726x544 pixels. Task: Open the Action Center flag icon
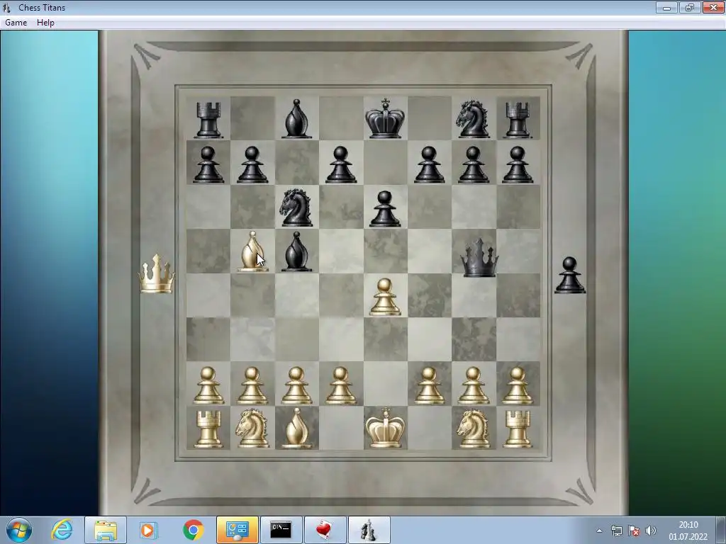tap(634, 531)
